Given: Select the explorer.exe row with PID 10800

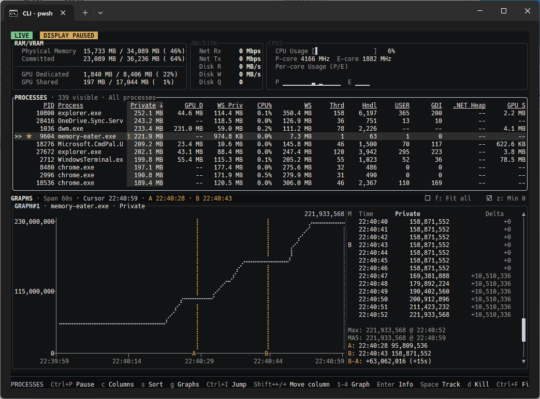Looking at the screenshot, I should tap(270, 113).
